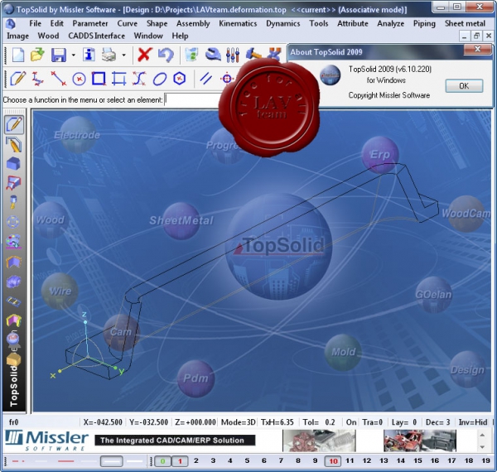
Task: Click the TxH=6.35 status field
Action: tap(277, 422)
